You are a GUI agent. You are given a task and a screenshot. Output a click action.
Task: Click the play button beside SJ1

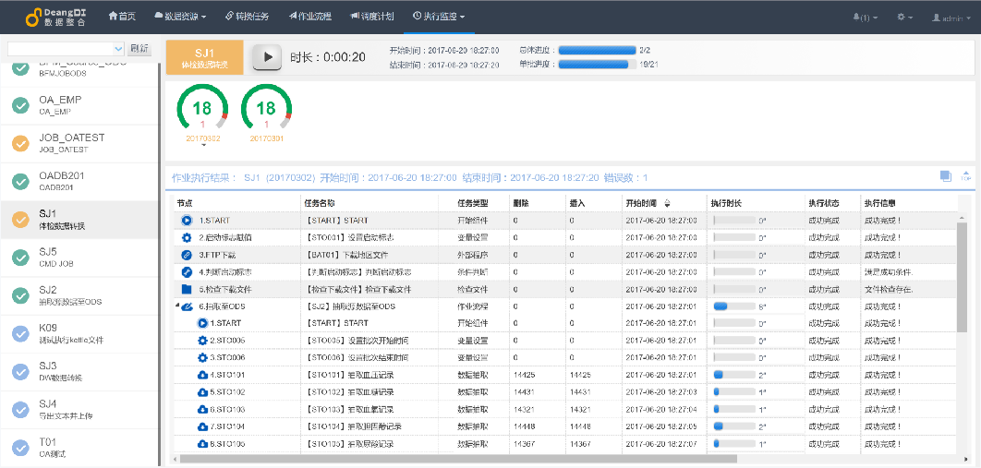point(268,57)
